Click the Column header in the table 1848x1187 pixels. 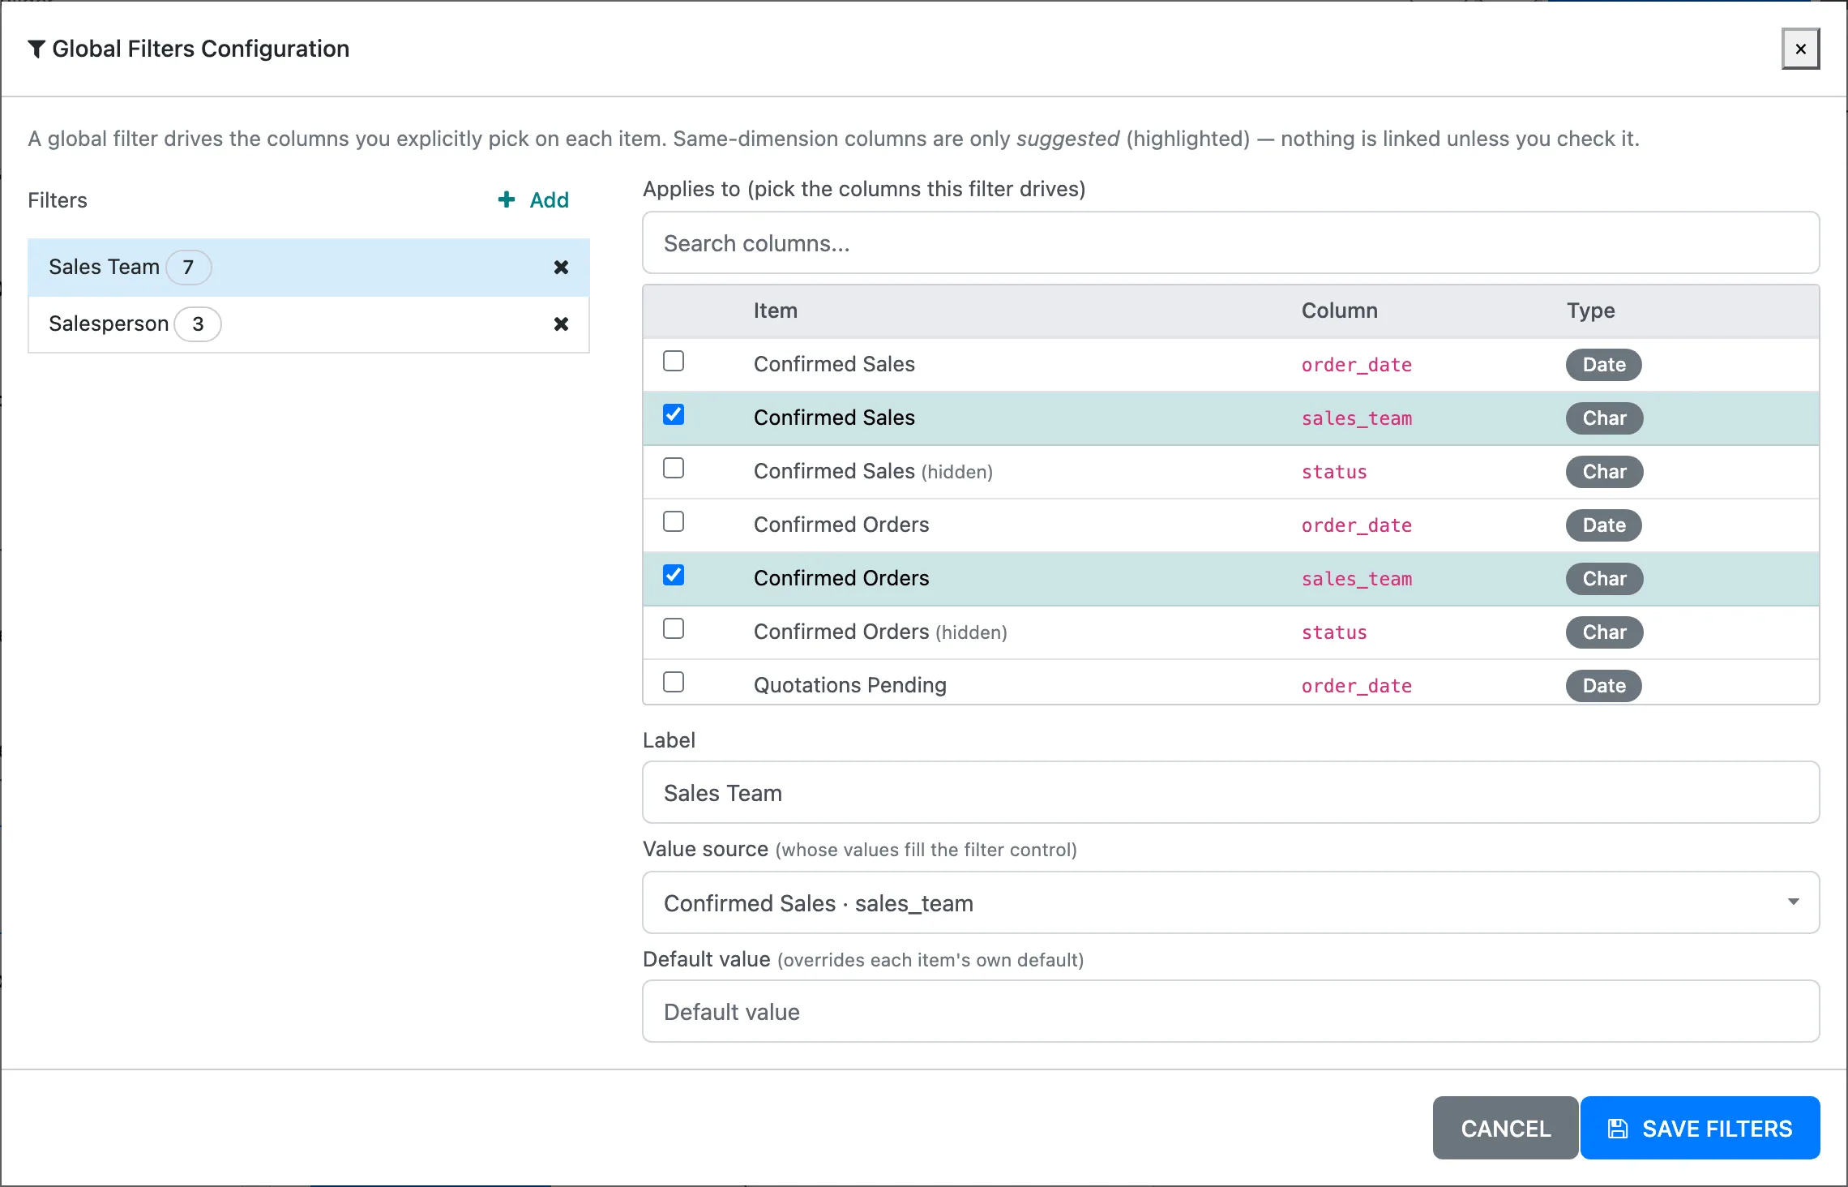coord(1339,311)
